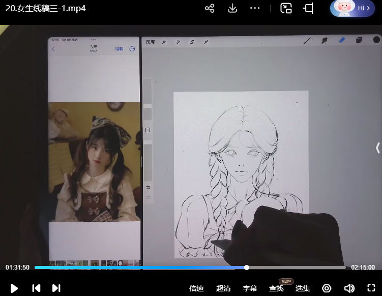Open the hexagonal player settings icon

pos(327,288)
